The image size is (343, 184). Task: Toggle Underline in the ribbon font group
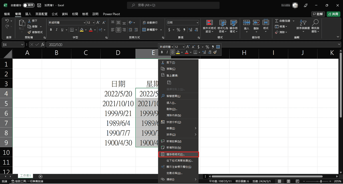(62, 30)
